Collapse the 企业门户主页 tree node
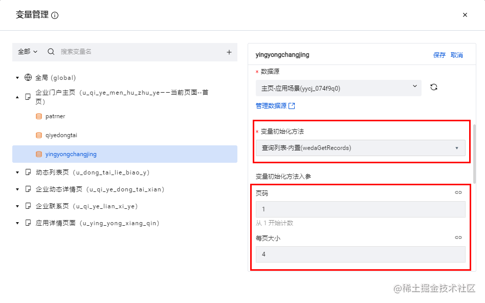 pos(17,97)
